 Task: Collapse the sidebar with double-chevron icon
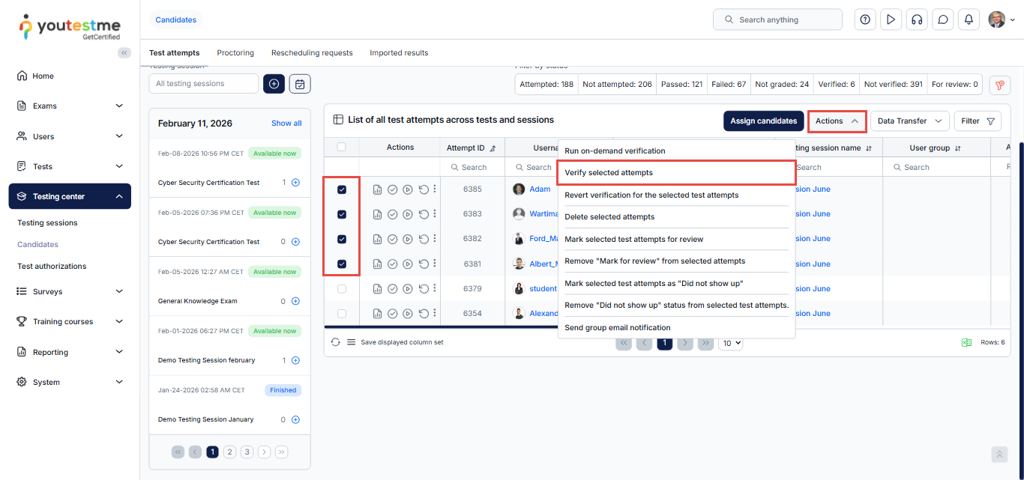[124, 52]
